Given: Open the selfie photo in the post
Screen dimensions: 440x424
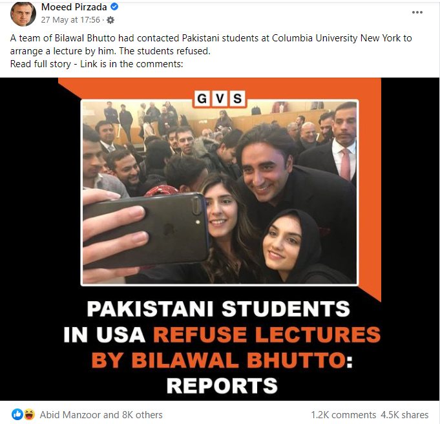Looking at the screenshot, I should coord(220,193).
